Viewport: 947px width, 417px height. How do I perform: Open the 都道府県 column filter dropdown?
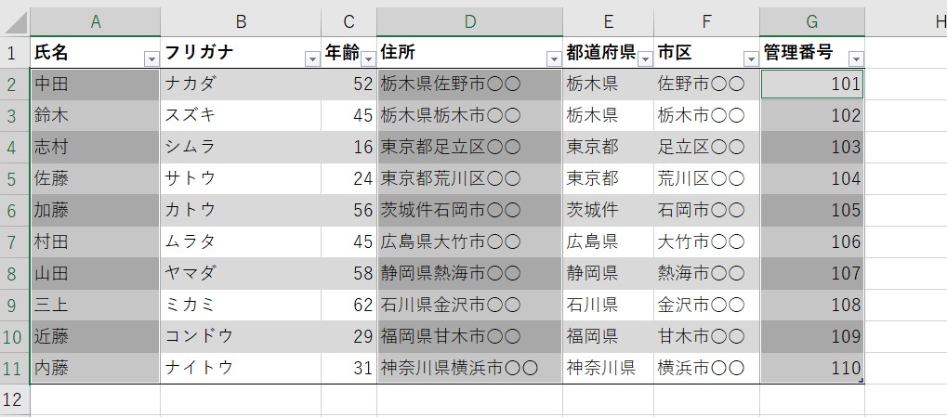click(x=645, y=59)
